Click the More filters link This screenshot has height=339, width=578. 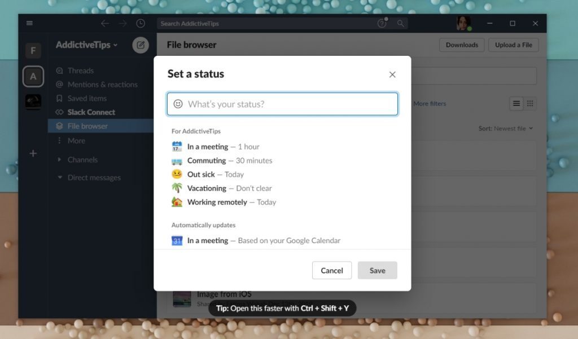point(430,104)
